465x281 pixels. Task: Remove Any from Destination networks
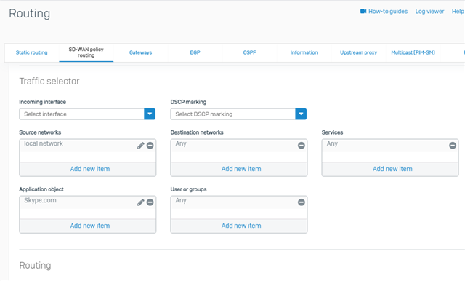tap(302, 146)
